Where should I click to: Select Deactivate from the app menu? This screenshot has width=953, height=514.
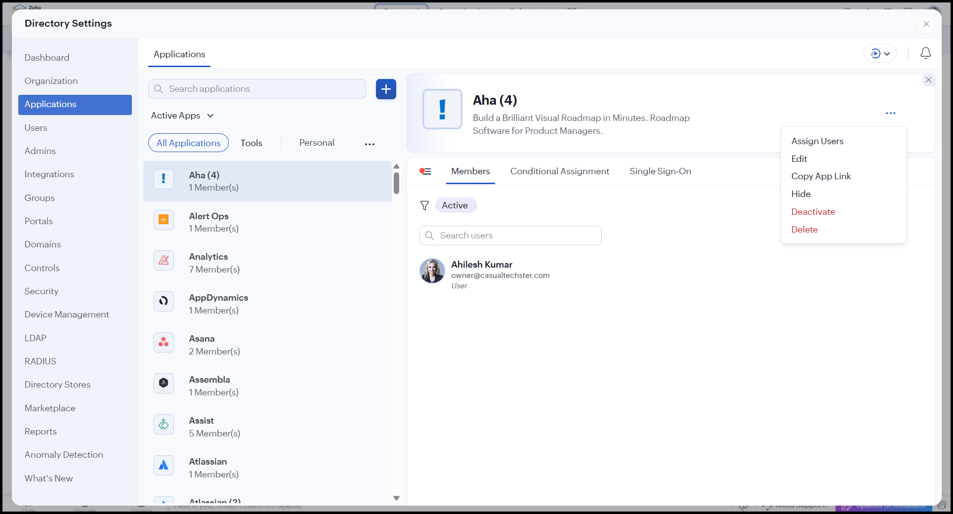pos(813,212)
